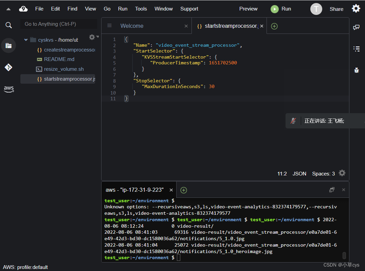The height and width of the screenshot is (271, 365).
Task: Close the aws terminal tab
Action: coord(171,190)
